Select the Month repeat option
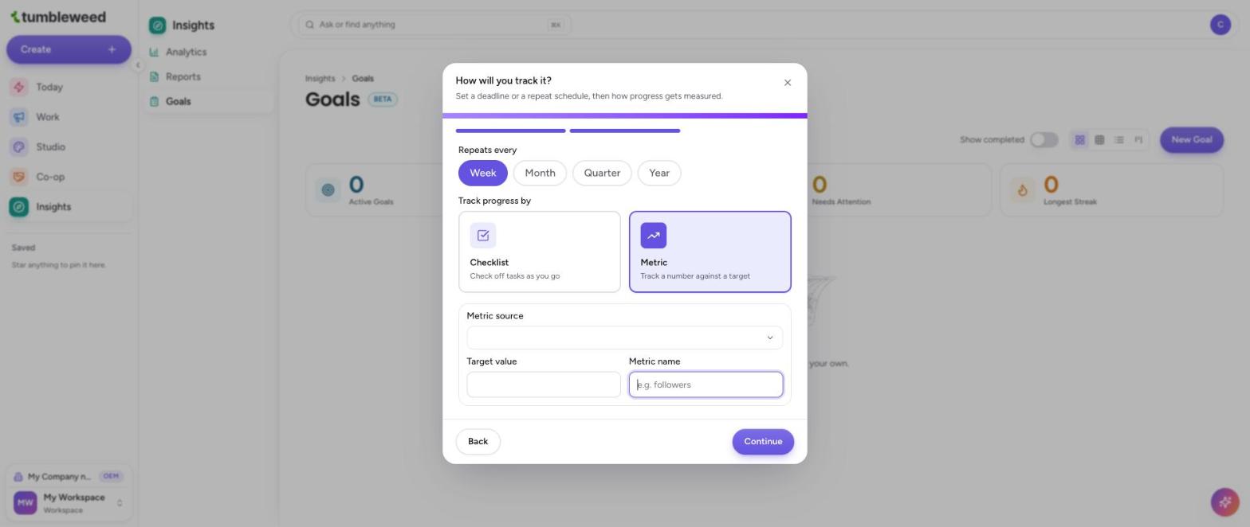The width and height of the screenshot is (1250, 527). pyautogui.click(x=540, y=174)
